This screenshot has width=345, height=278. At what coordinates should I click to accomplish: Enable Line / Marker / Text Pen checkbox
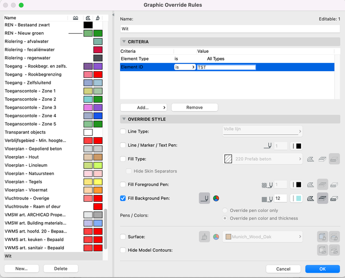tap(123, 145)
